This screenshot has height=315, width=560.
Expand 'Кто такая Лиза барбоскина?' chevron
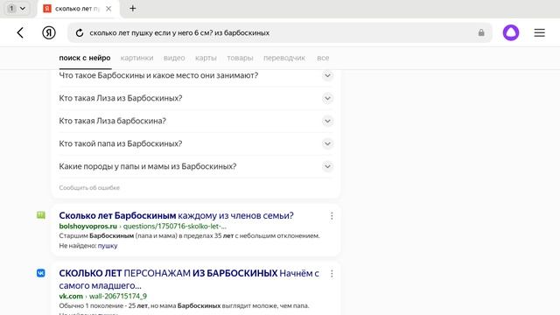click(x=327, y=121)
